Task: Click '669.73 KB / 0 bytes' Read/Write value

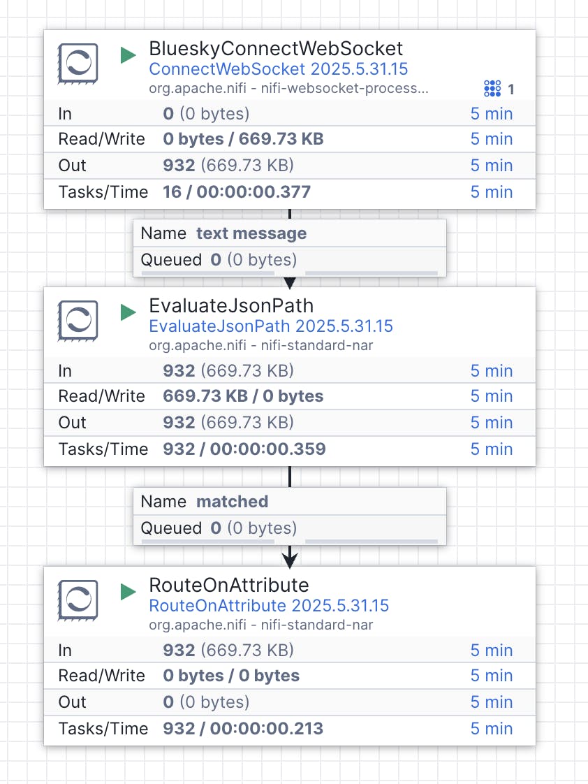Action: coord(243,396)
